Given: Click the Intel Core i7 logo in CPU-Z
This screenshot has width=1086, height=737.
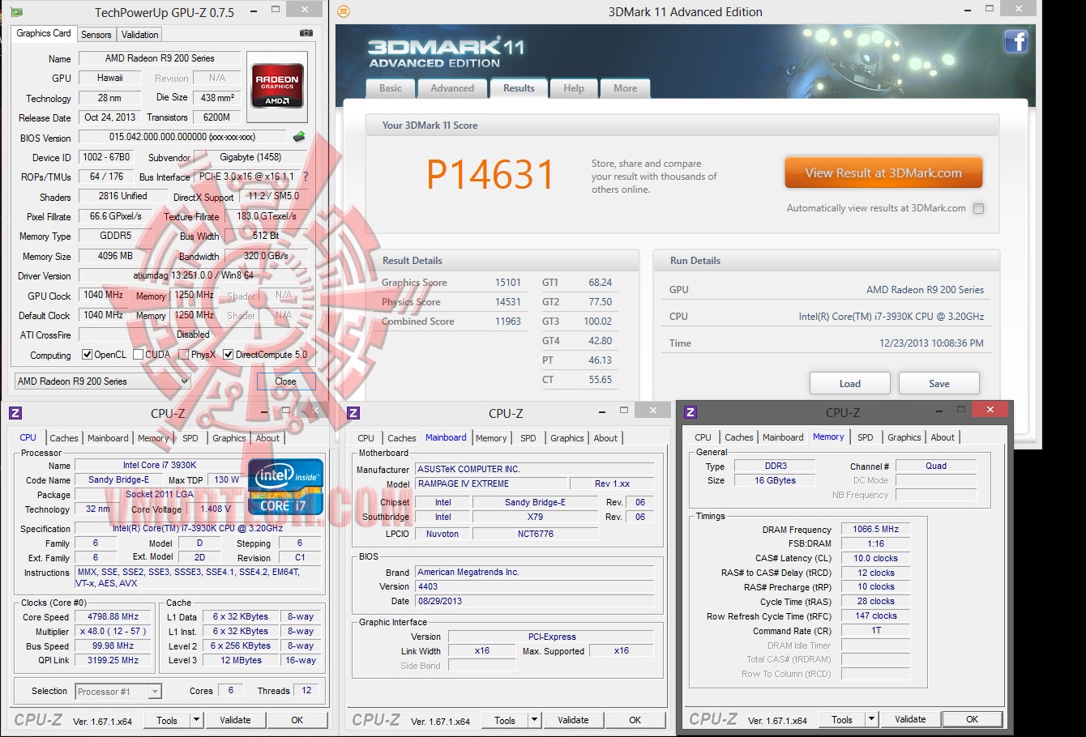Looking at the screenshot, I should click(285, 487).
